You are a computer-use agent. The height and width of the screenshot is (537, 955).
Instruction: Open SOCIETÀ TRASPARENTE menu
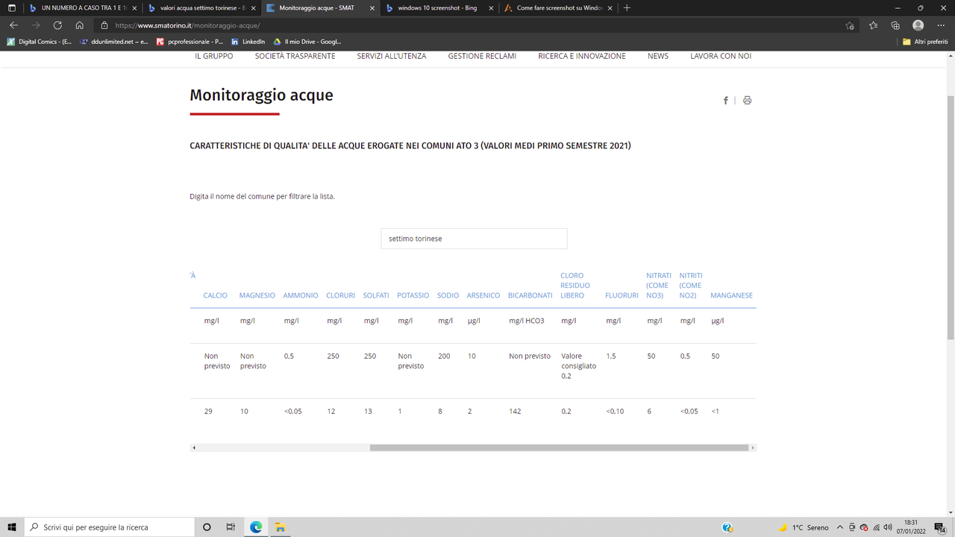[x=295, y=56]
